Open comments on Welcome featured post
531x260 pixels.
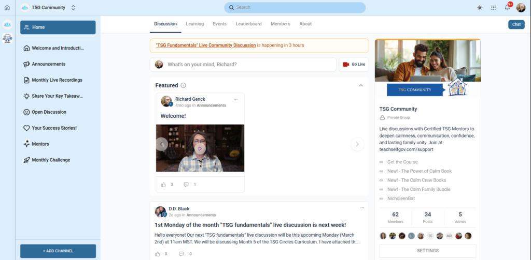(x=186, y=185)
